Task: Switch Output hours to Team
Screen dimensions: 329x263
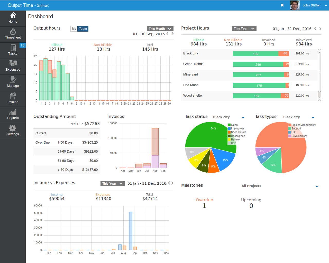Action: 83,29
